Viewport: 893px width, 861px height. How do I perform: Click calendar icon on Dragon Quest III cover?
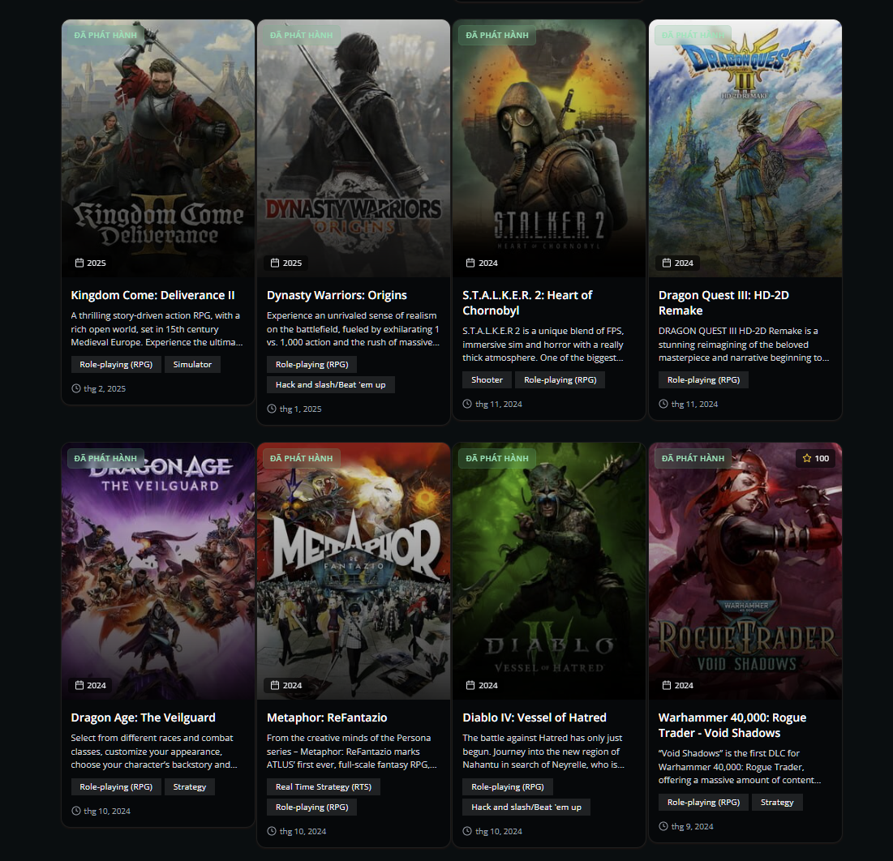(x=667, y=263)
